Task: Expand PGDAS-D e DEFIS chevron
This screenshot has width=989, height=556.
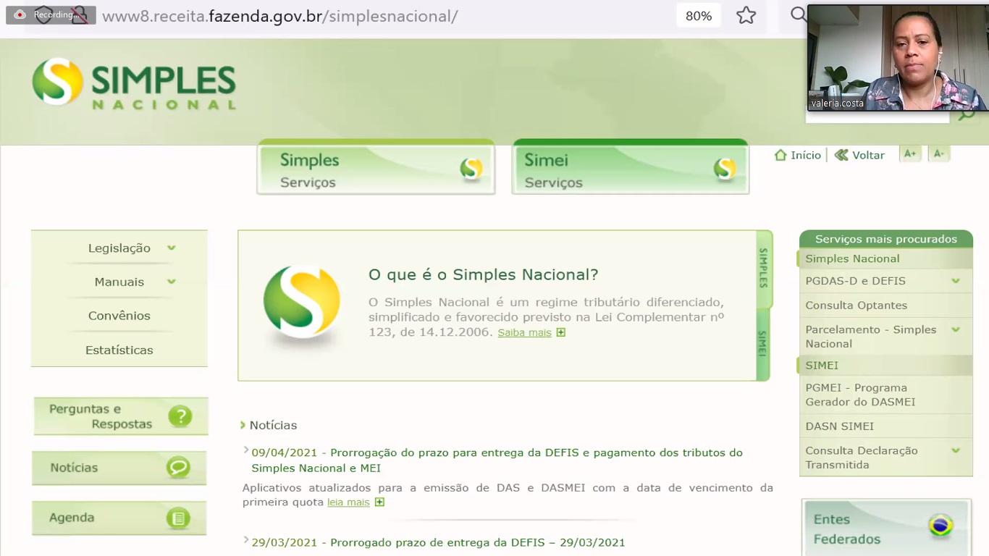Action: click(x=956, y=281)
